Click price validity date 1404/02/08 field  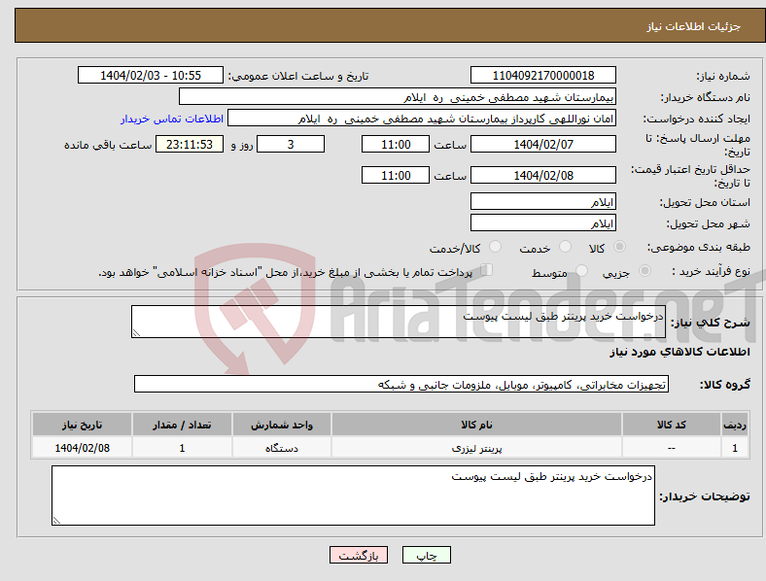coord(543,175)
